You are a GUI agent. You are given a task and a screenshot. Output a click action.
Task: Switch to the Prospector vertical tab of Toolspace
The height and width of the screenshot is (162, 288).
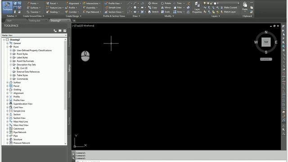pos(69,42)
